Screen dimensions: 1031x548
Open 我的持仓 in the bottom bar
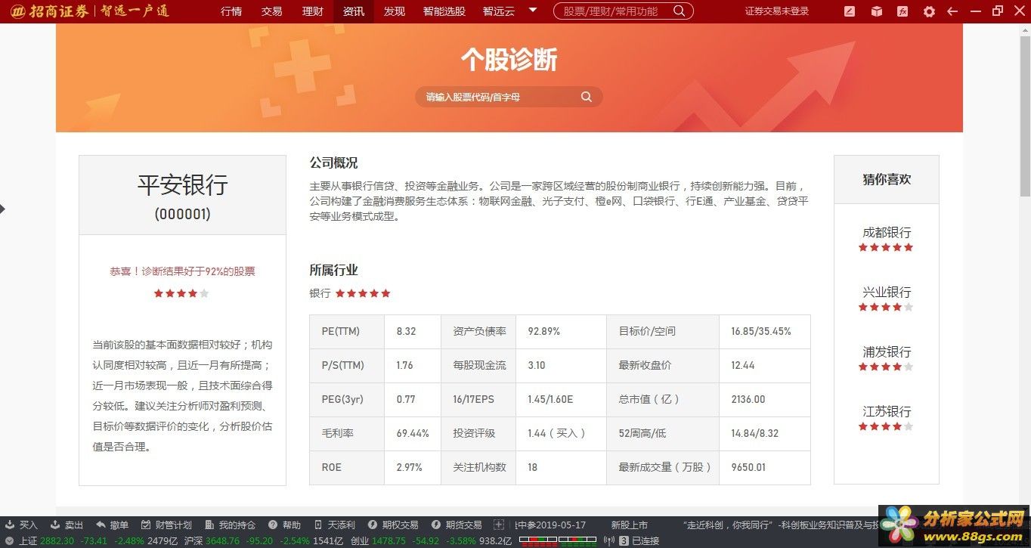click(x=230, y=525)
